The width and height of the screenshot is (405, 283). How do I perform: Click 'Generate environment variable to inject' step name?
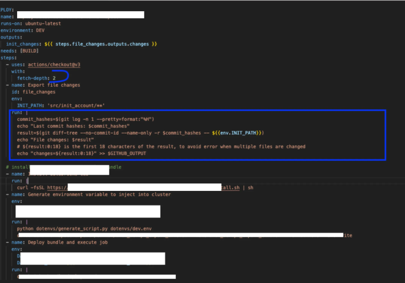point(99,194)
